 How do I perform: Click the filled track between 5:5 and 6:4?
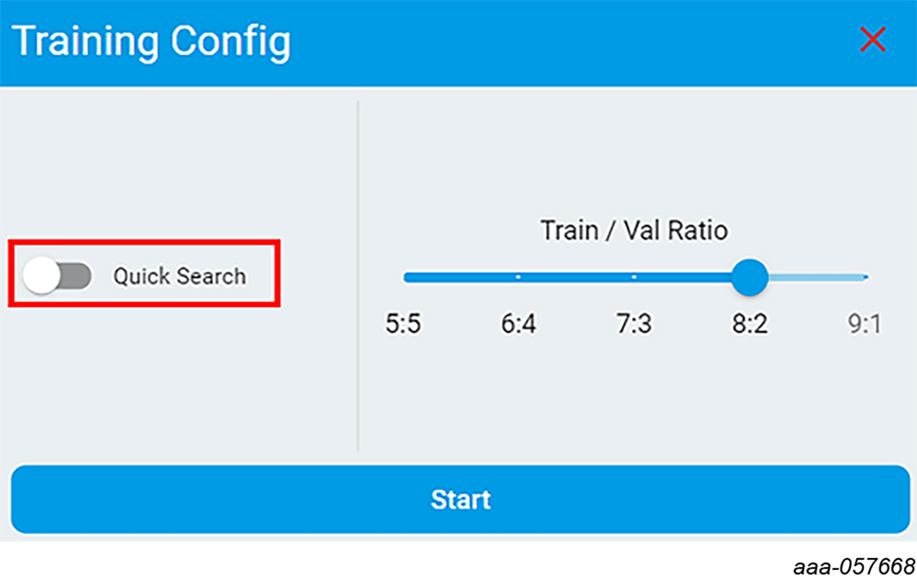[x=459, y=276]
